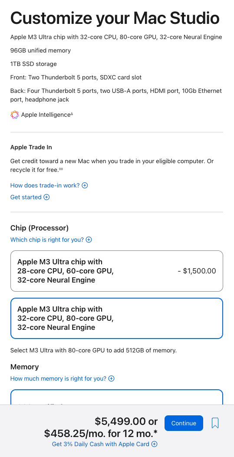Click the minus $1,500.00 price difference
Screen dimensions: 234x457
[197, 271]
